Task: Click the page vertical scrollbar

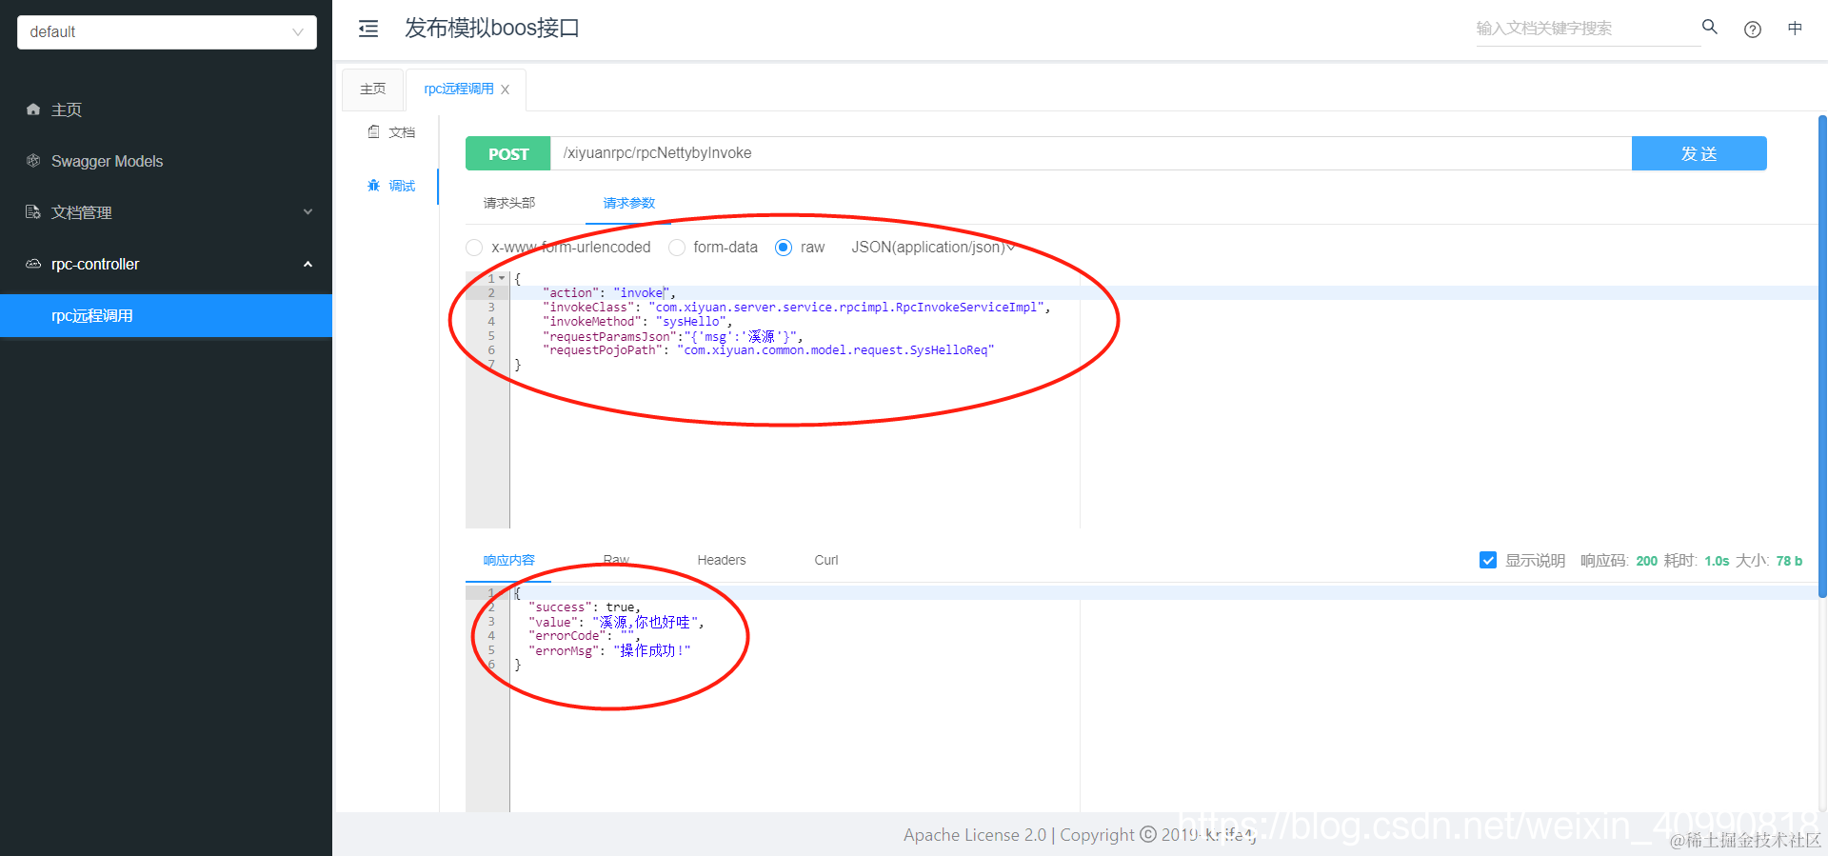Action: click(1822, 357)
